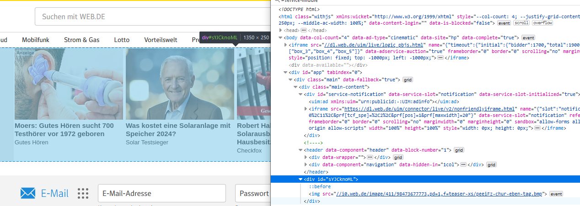Click the event badge on body element
This screenshot has width=580, height=206.
pyautogui.click(x=528, y=37)
